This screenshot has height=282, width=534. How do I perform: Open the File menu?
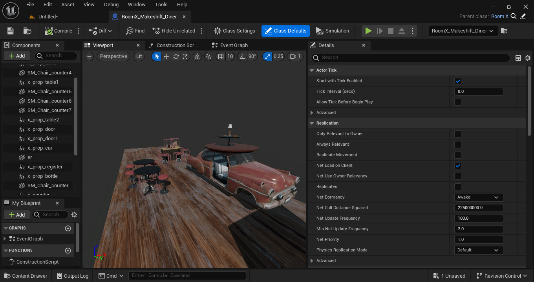coord(30,5)
